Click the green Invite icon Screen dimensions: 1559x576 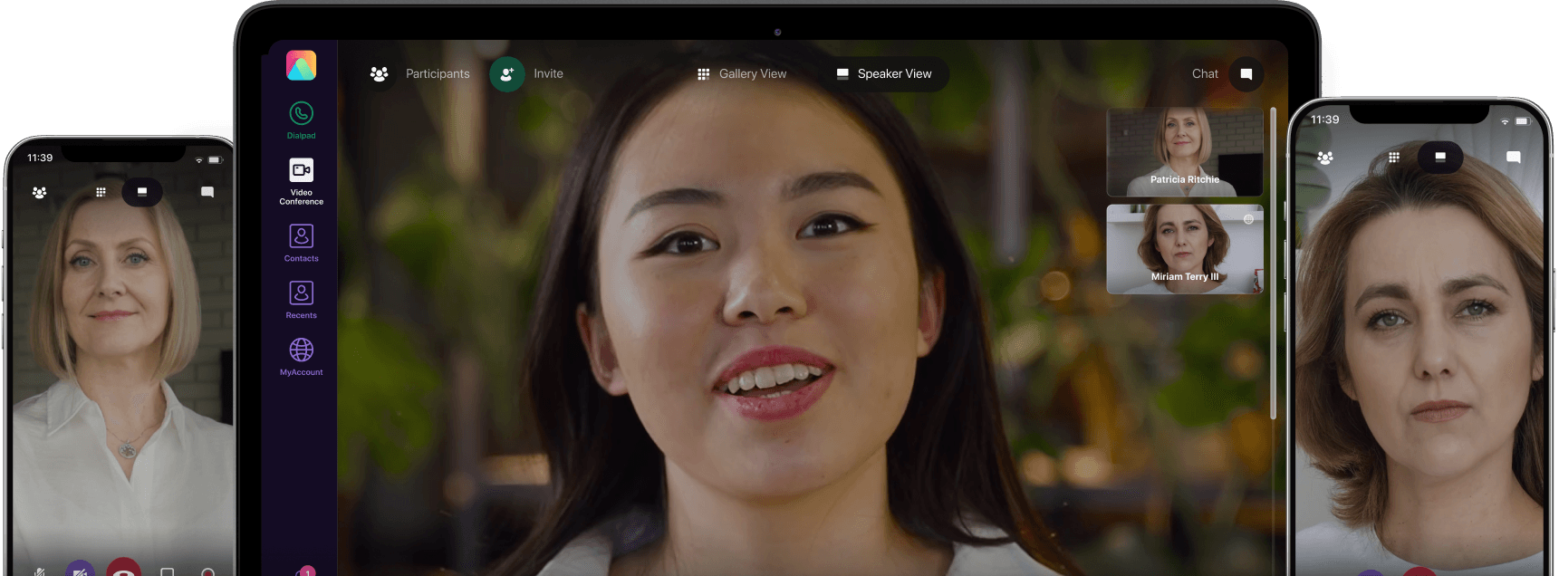506,74
